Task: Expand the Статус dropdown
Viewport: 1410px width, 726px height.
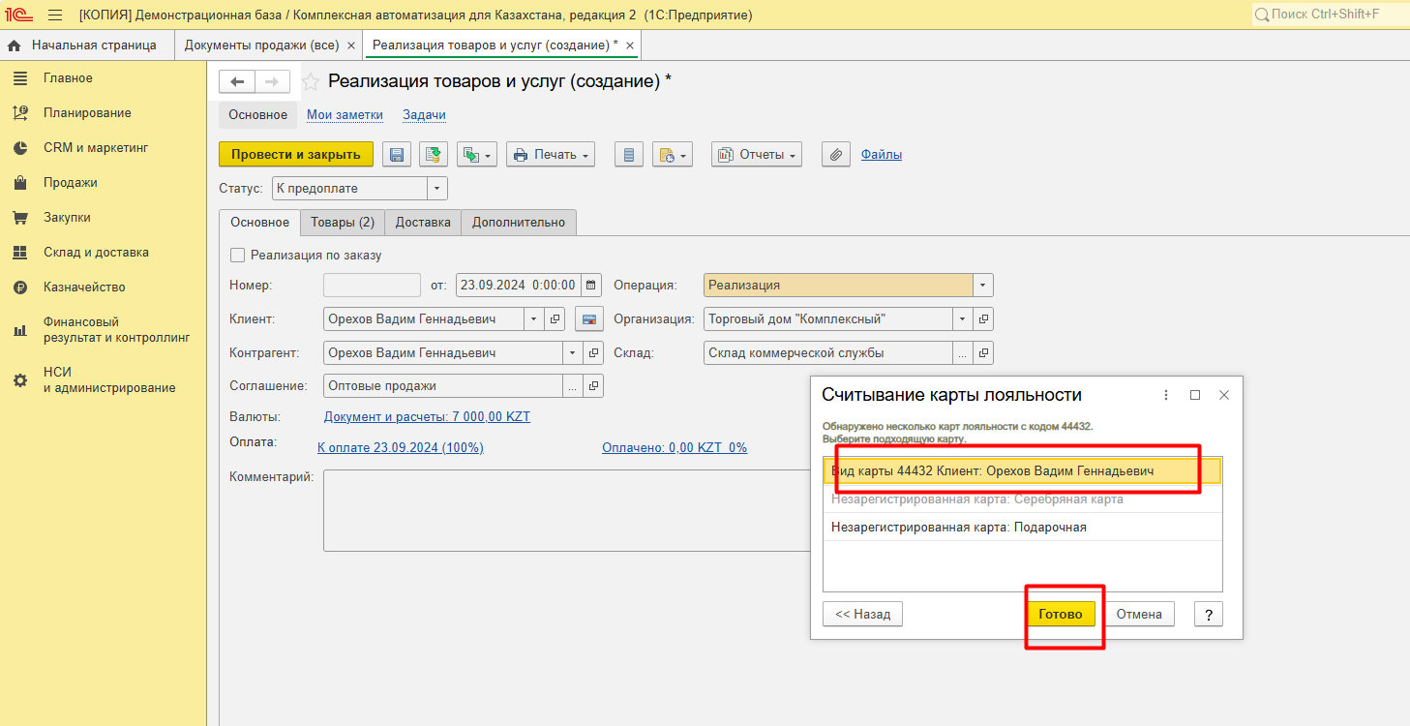Action: [437, 189]
